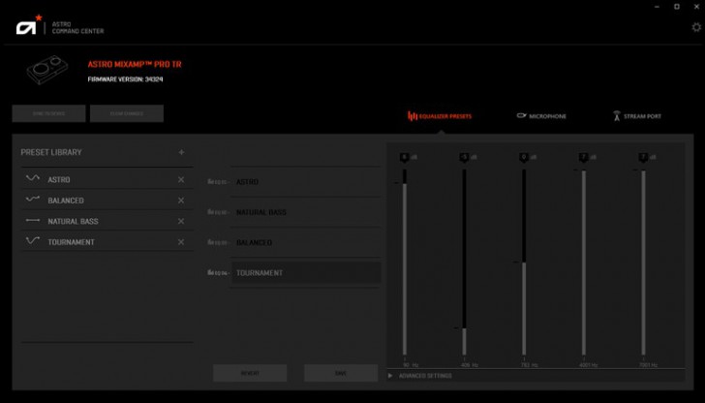Click the microphone icon

coord(521,115)
